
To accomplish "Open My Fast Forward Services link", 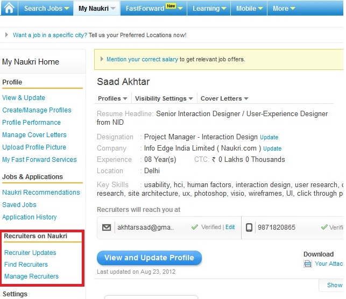I will point(39,159).
